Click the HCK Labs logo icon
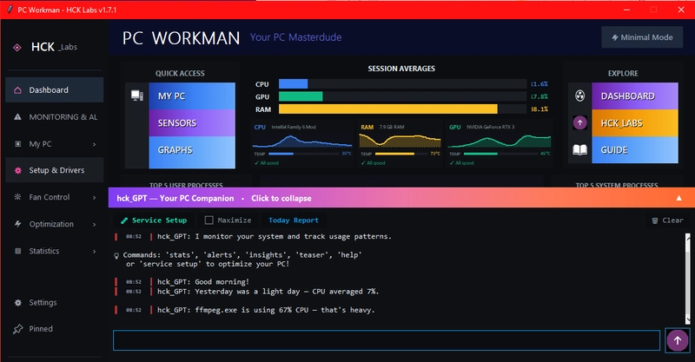 click(17, 47)
